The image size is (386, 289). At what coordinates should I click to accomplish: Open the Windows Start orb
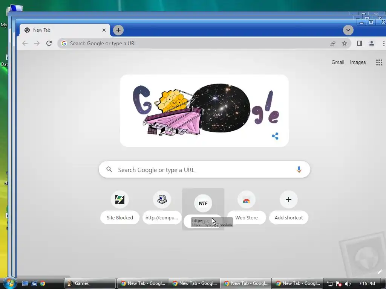coord(9,283)
